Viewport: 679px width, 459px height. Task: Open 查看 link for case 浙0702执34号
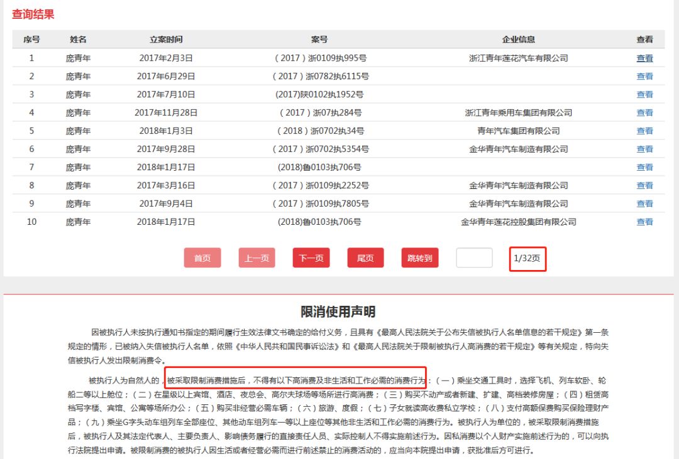point(644,131)
